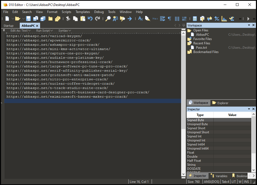Screen dimensions: 257x185
Task: Click the Save As icon
Action: 35,19
